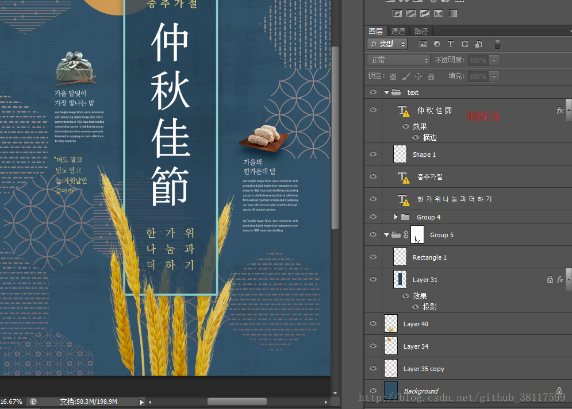572x409 pixels.
Task: Click the type icon of 한가위나눔과더하기 layer
Action: pyautogui.click(x=403, y=200)
